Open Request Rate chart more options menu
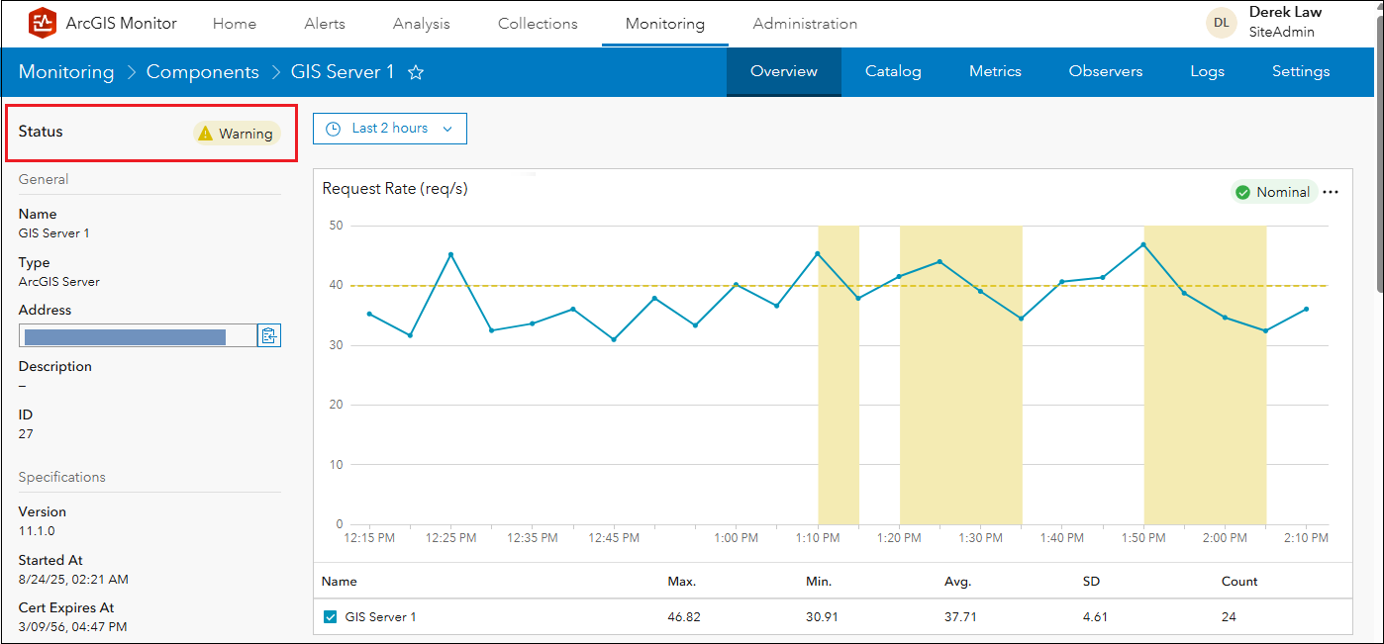 (1331, 192)
